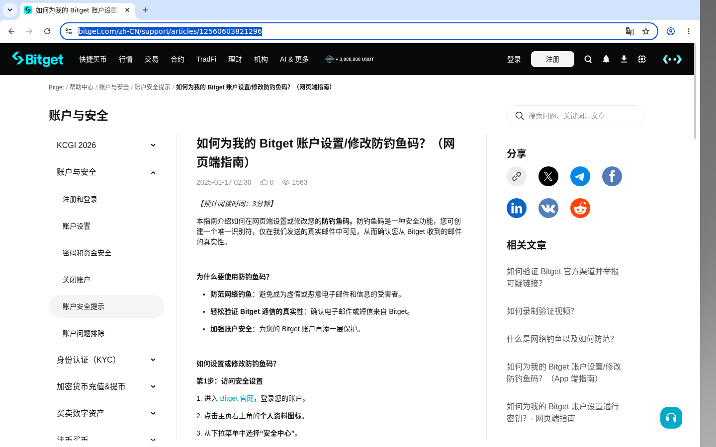Click the browser address bar URL
716x447 pixels.
click(x=170, y=31)
